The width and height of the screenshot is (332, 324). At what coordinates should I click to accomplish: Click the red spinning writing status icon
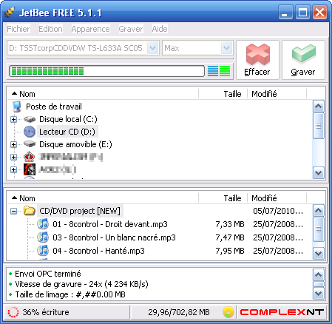[13, 312]
